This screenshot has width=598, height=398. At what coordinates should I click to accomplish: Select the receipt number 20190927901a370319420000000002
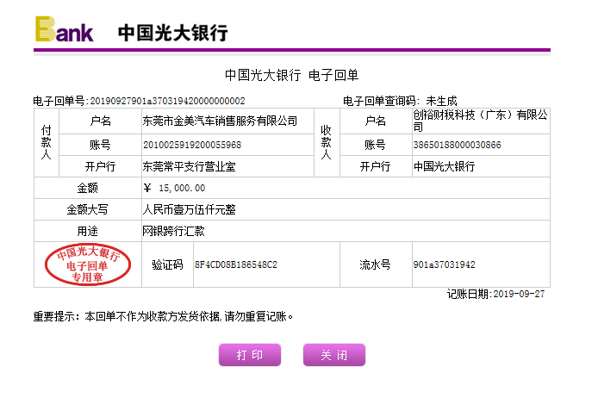pyautogui.click(x=167, y=101)
